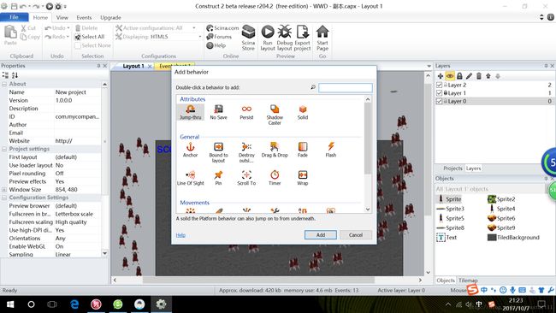Switch to the Events ribbon tab

tap(84, 17)
